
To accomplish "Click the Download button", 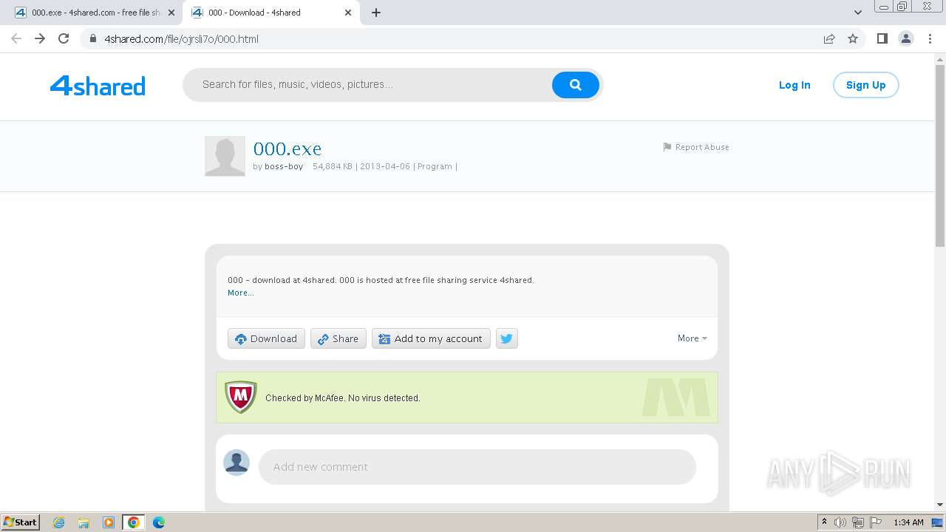I will (x=266, y=338).
